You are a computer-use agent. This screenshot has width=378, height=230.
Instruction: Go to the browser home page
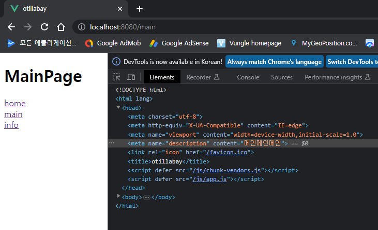[x=61, y=27]
